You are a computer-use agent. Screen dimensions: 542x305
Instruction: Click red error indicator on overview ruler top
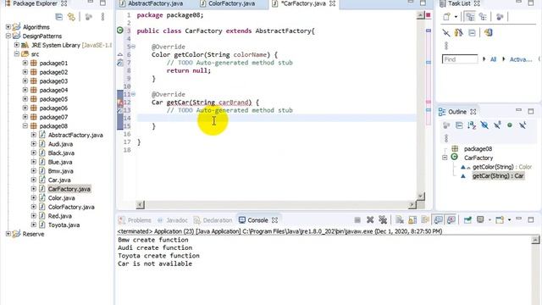429,15
